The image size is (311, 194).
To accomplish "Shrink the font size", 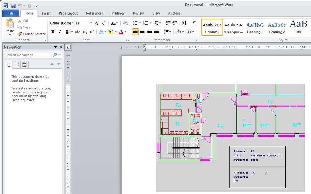I will pos(104,23).
